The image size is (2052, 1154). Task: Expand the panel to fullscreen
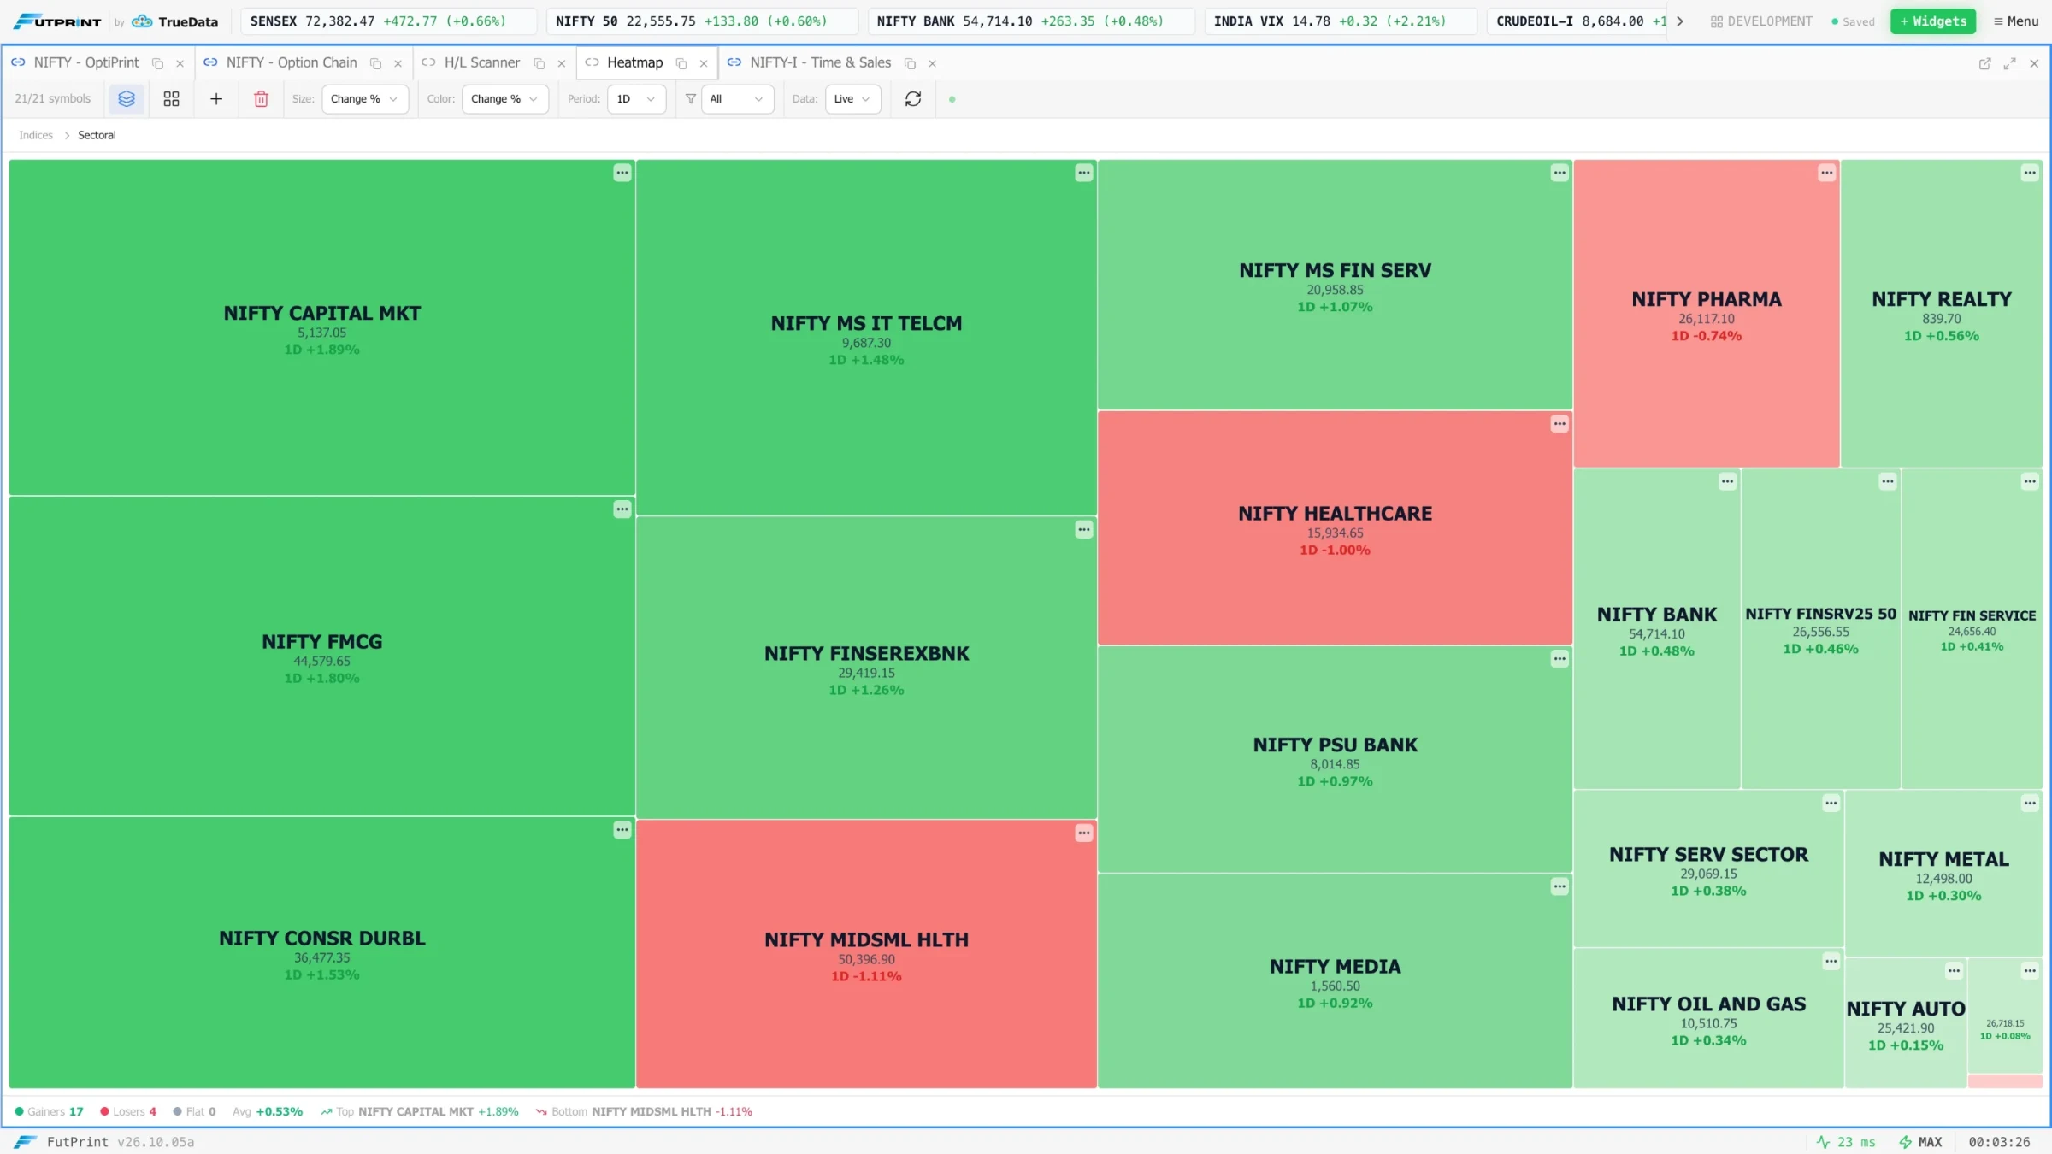[2009, 63]
